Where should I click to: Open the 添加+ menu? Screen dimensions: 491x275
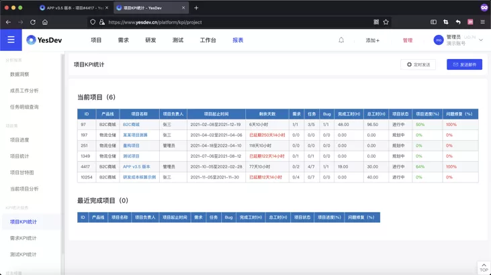tap(372, 40)
